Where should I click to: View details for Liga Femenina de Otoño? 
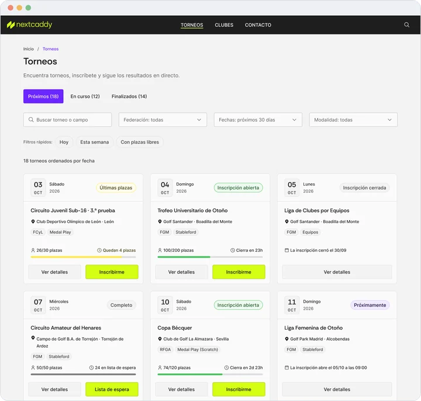pyautogui.click(x=337, y=389)
